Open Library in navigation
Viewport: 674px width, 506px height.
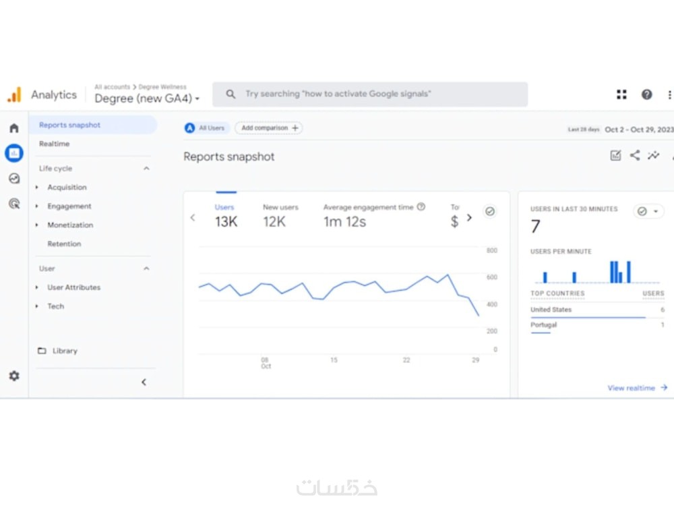pyautogui.click(x=65, y=351)
